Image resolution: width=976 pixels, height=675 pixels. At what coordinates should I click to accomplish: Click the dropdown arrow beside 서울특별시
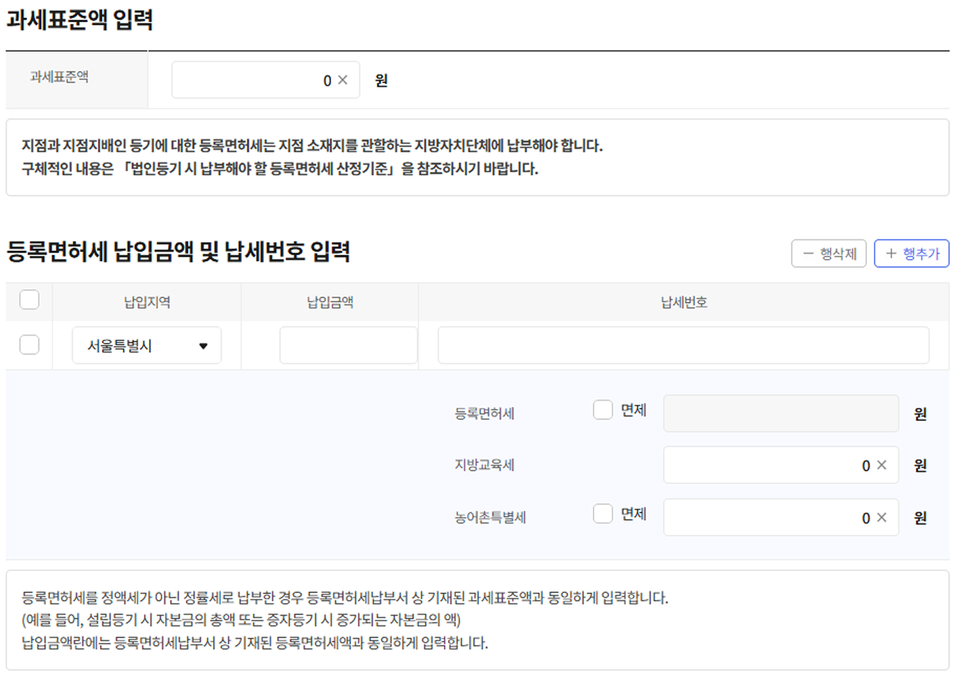point(203,345)
